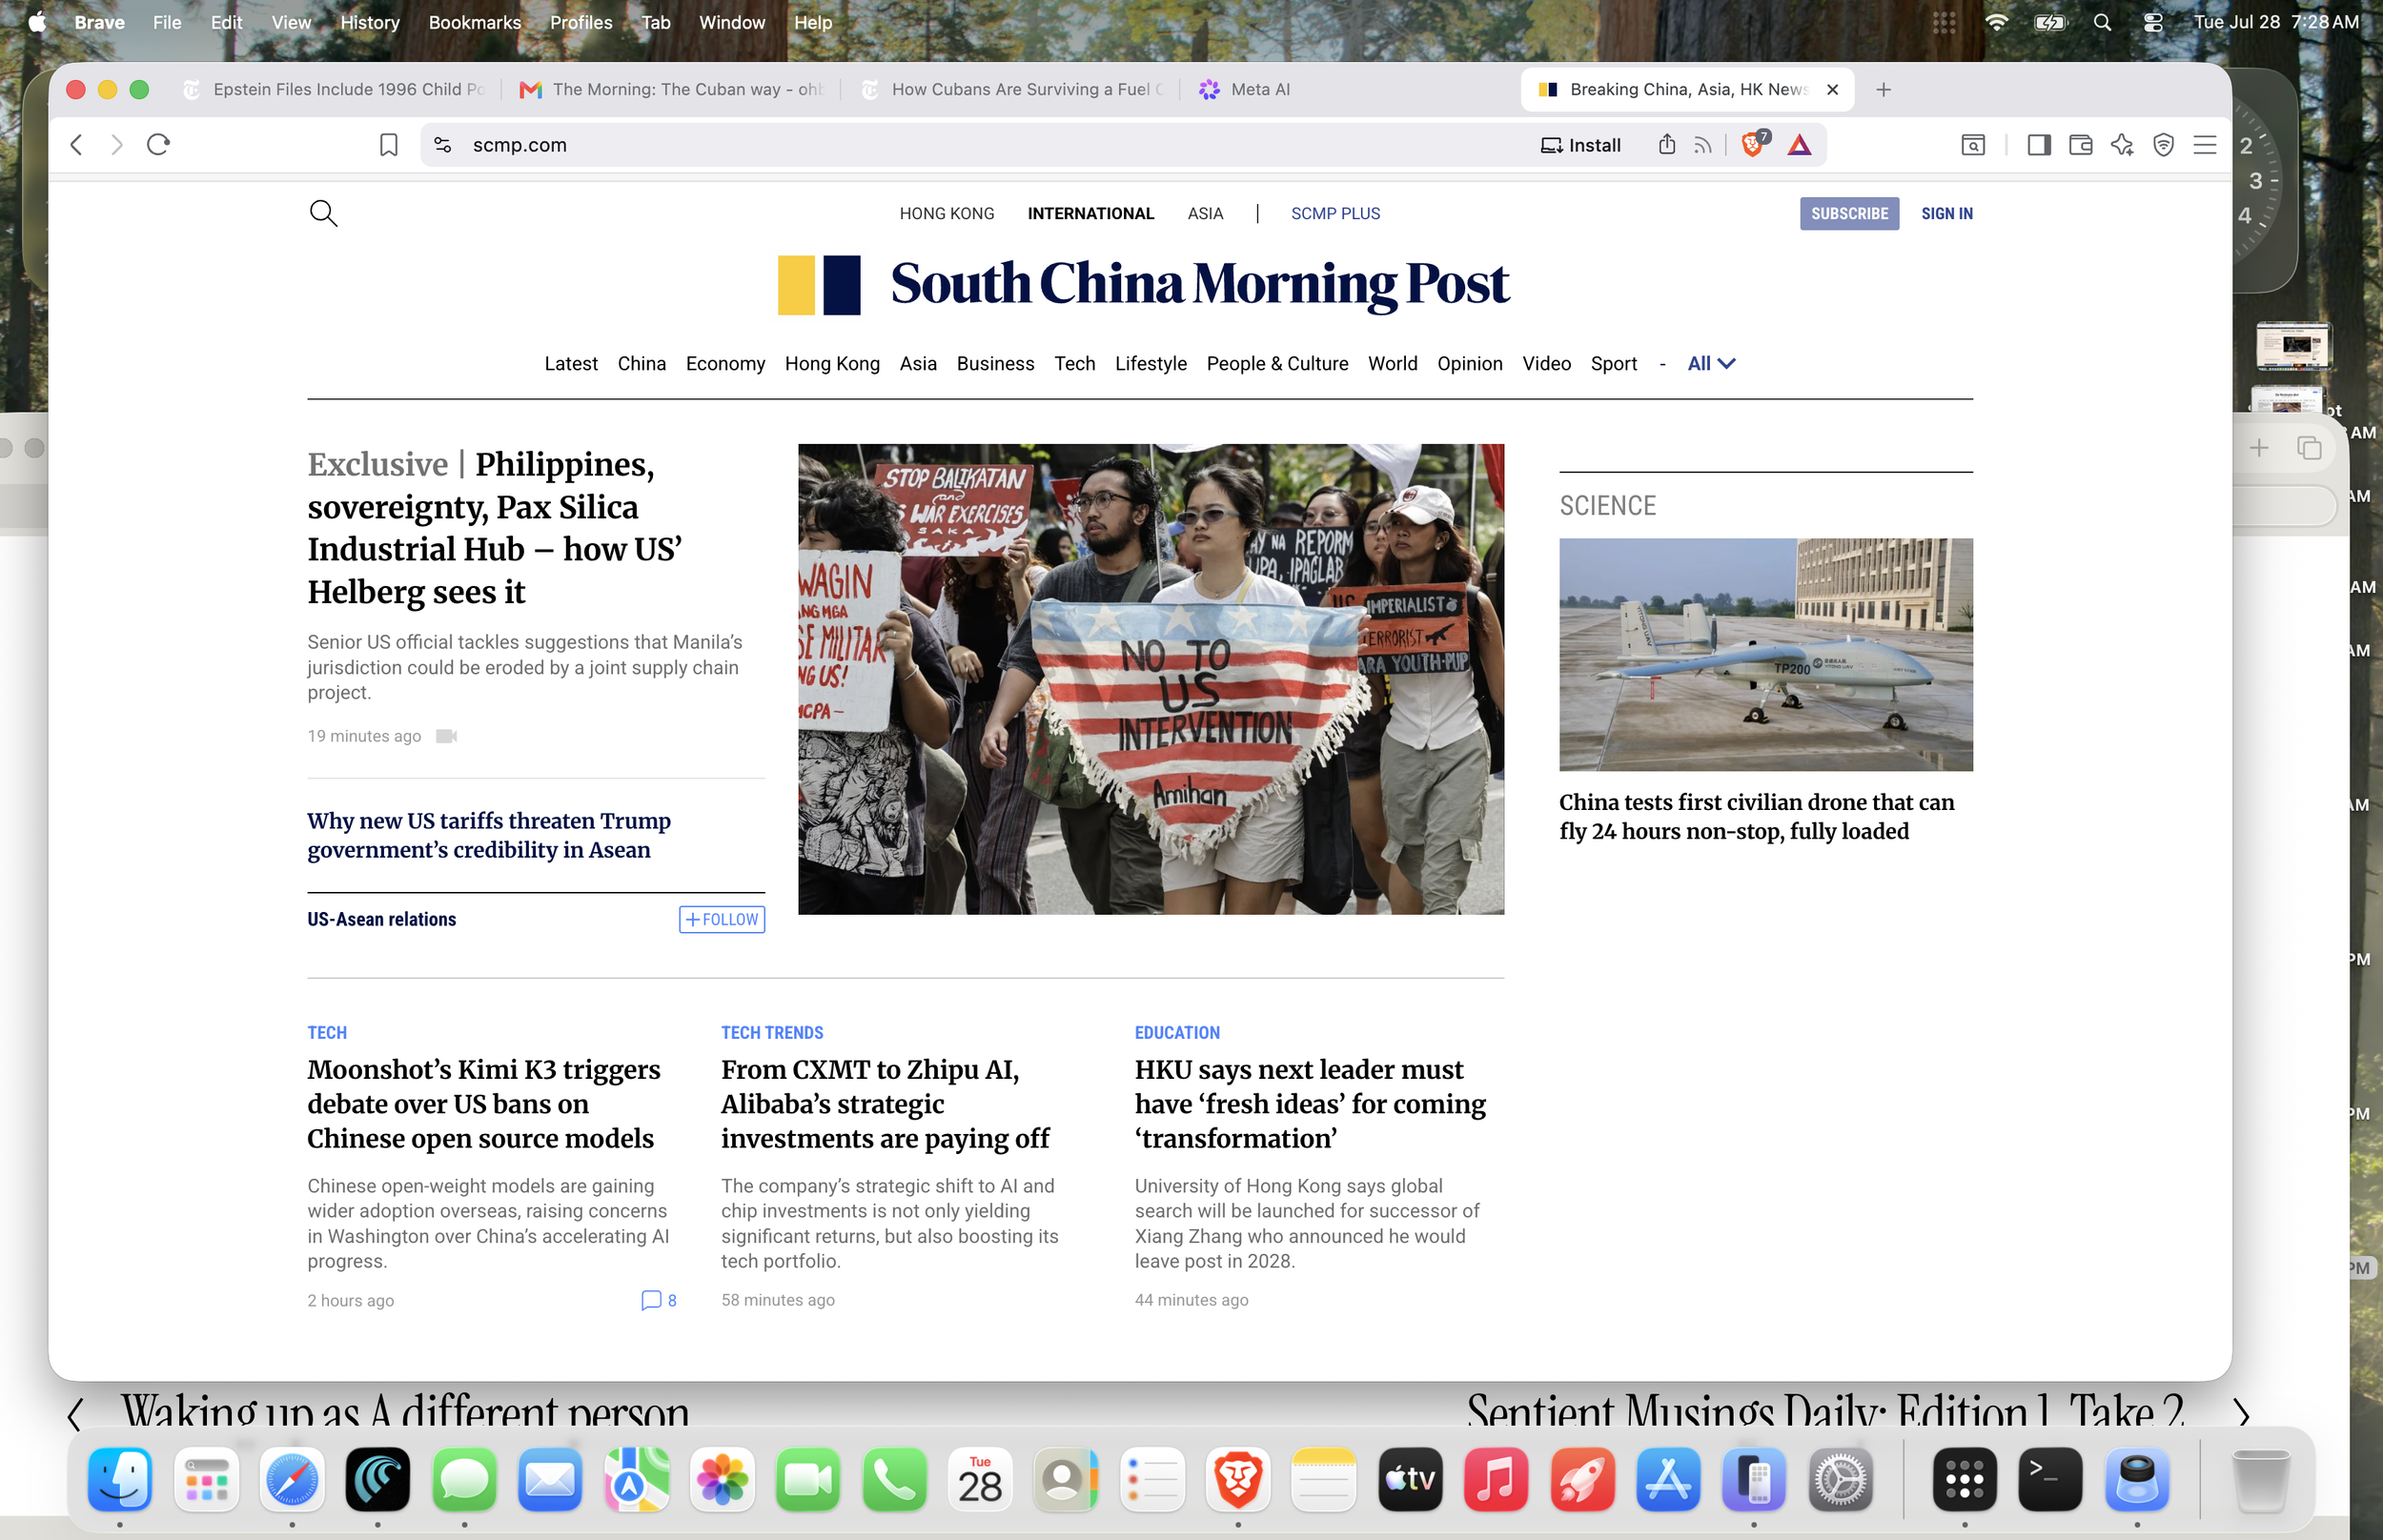Open the Brave VPN shield icon
2383x1540 pixels.
tap(2163, 145)
